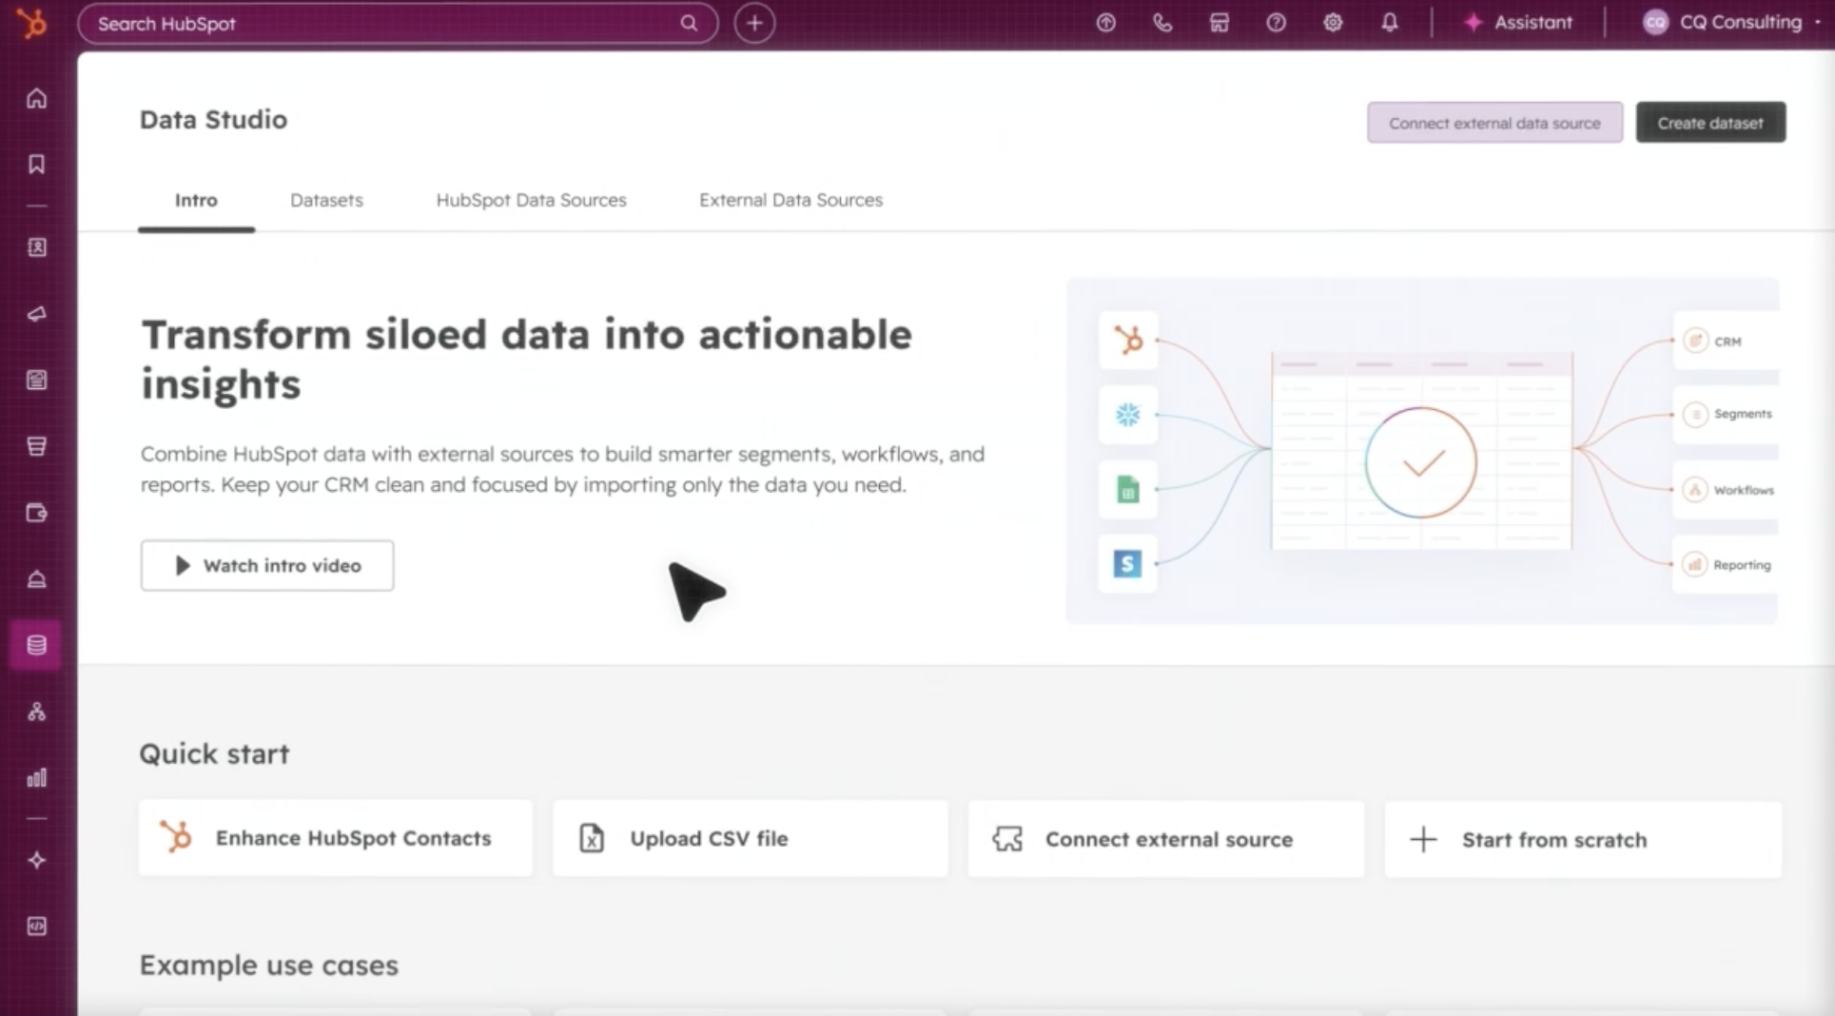Screen dimensions: 1835x1016
Task: Click the Reporting label in the diagram
Action: [x=1742, y=565]
